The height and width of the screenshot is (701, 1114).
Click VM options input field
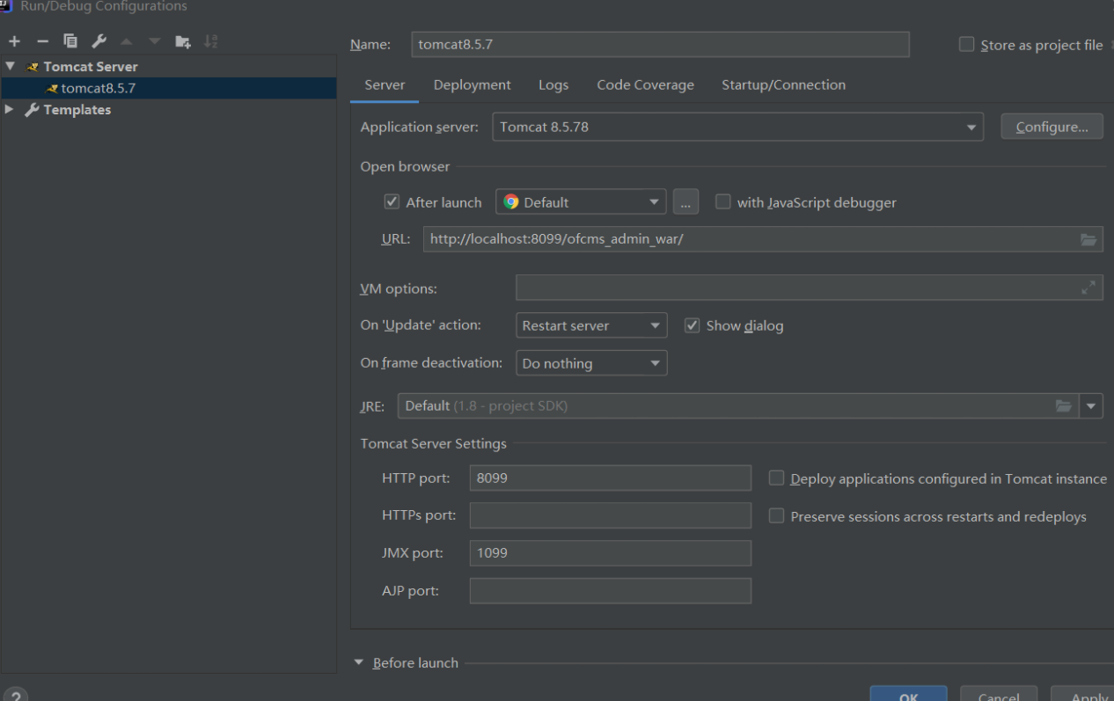(810, 288)
